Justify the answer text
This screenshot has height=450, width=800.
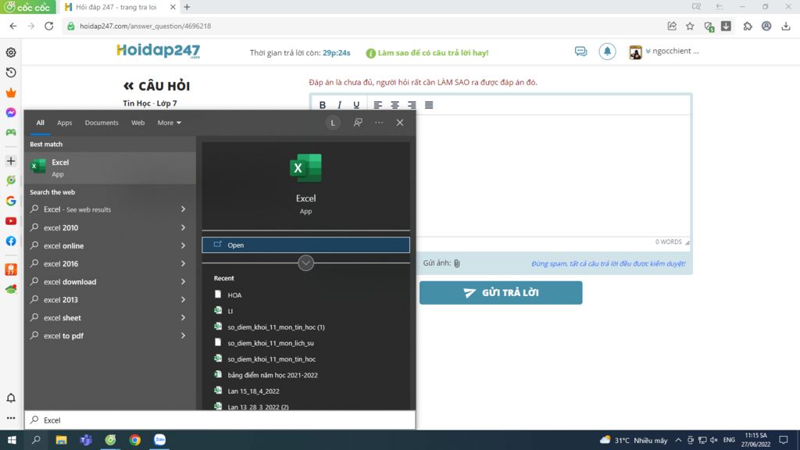point(429,105)
